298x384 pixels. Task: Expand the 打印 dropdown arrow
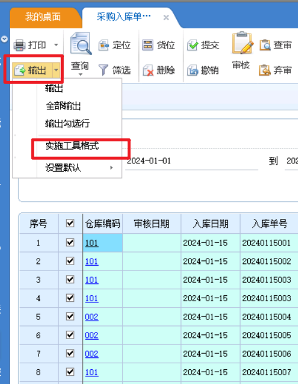pyautogui.click(x=56, y=45)
